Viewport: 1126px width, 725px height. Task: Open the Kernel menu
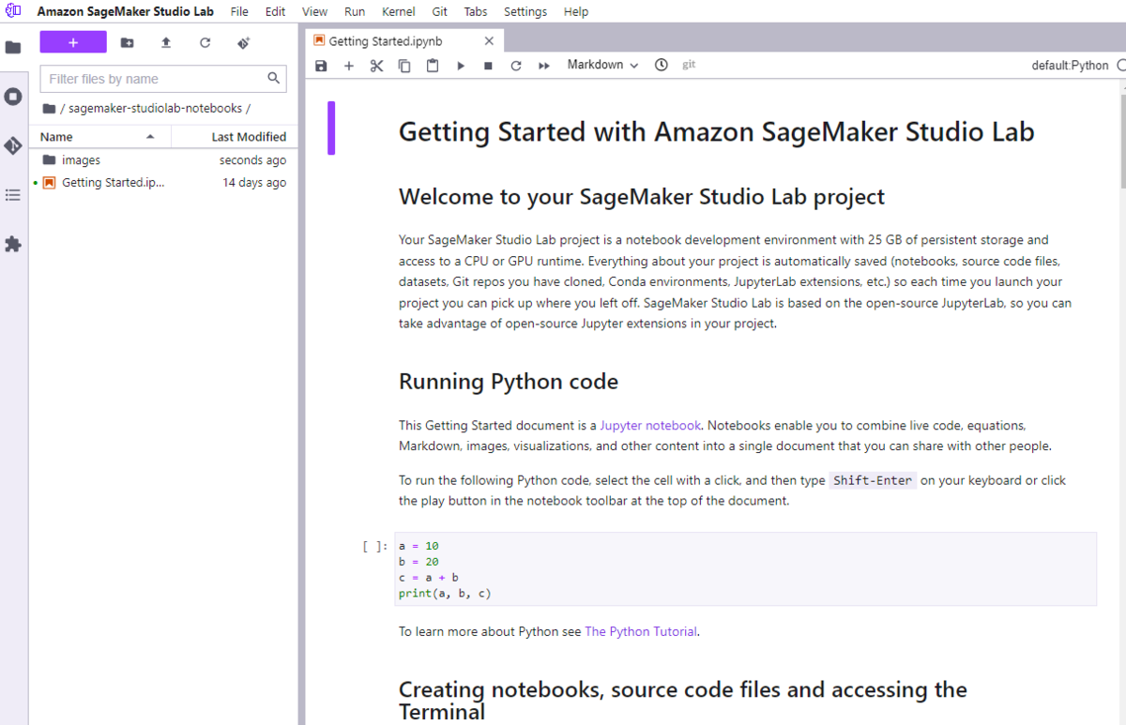[400, 11]
